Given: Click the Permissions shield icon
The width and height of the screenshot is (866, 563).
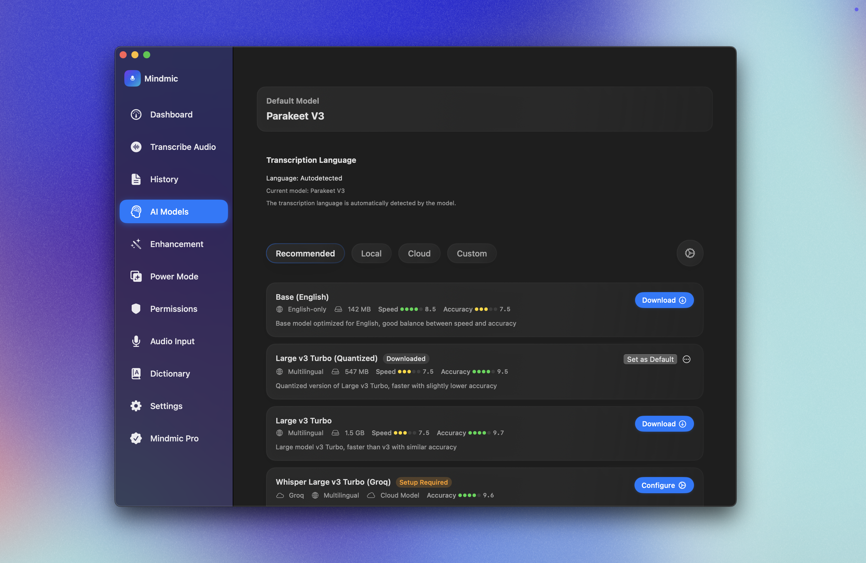Looking at the screenshot, I should pos(136,309).
